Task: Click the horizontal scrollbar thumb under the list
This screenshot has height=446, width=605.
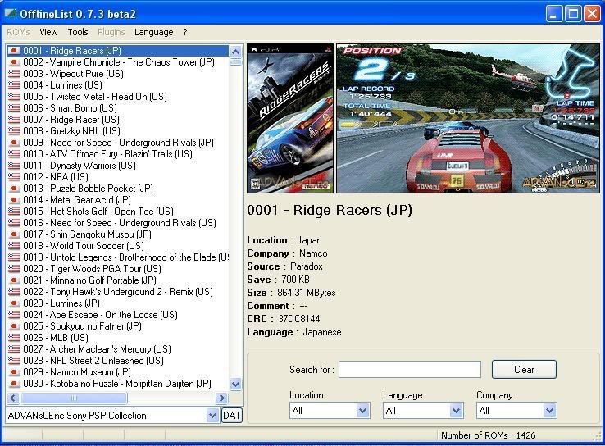Action: [x=73, y=398]
